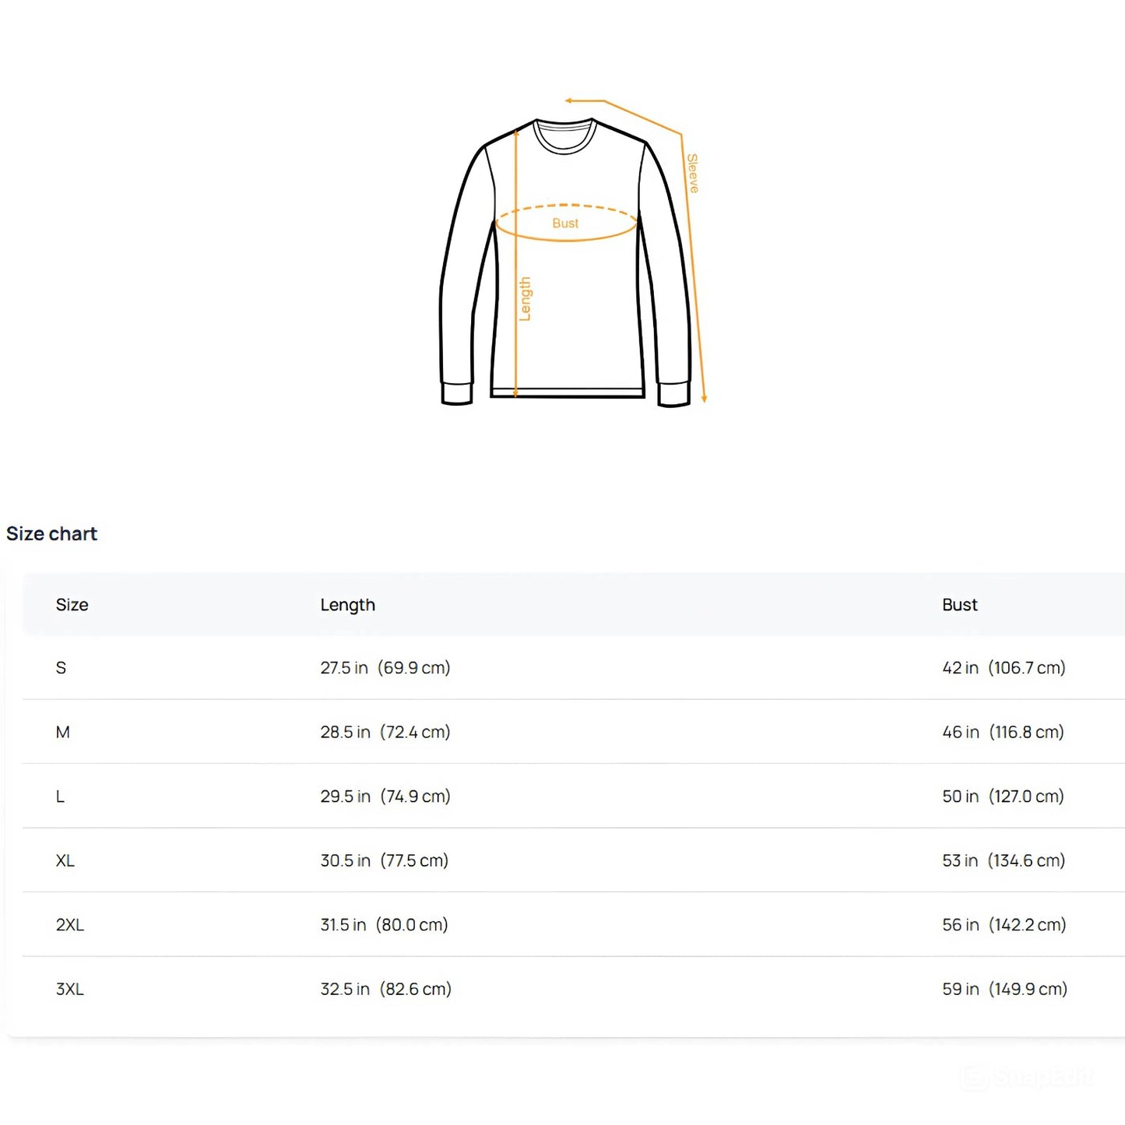Click the Size chart heading
This screenshot has width=1125, height=1125.
(51, 533)
